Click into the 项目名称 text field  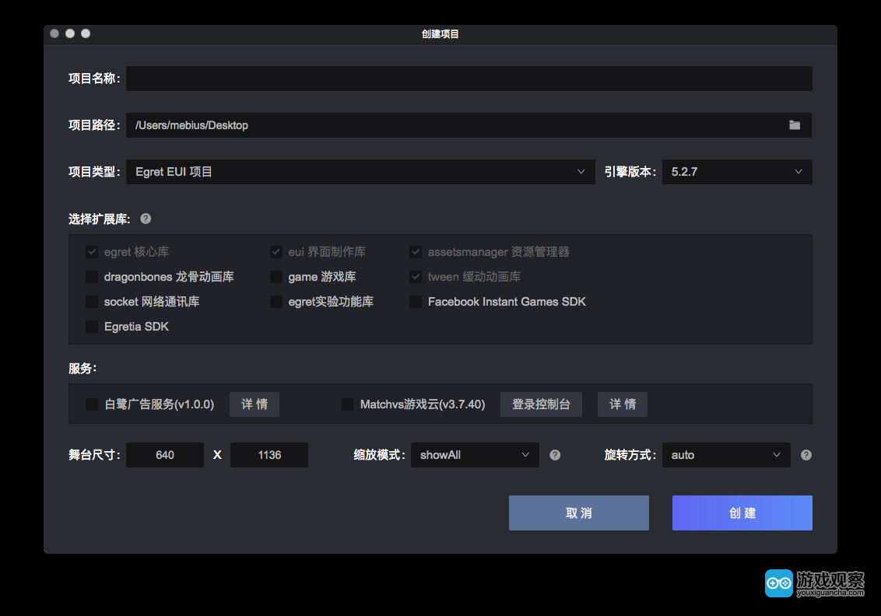coord(469,79)
